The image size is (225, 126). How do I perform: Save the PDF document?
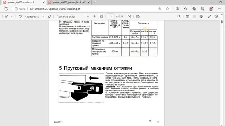194,16
